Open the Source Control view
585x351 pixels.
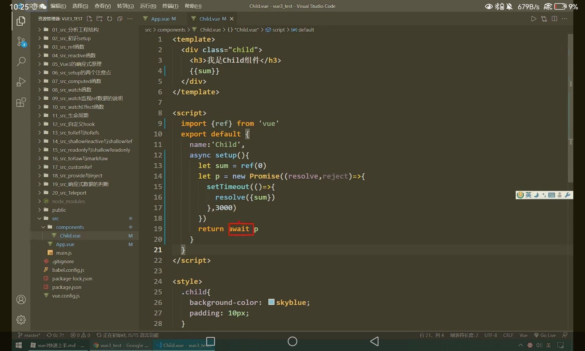click(21, 42)
